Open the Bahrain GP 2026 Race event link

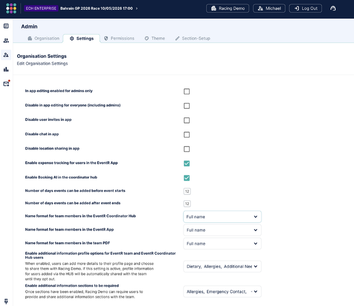(97, 8)
